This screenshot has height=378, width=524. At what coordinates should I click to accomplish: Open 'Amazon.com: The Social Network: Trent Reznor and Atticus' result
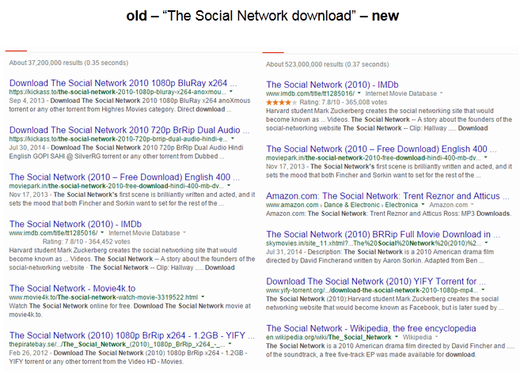pos(388,195)
